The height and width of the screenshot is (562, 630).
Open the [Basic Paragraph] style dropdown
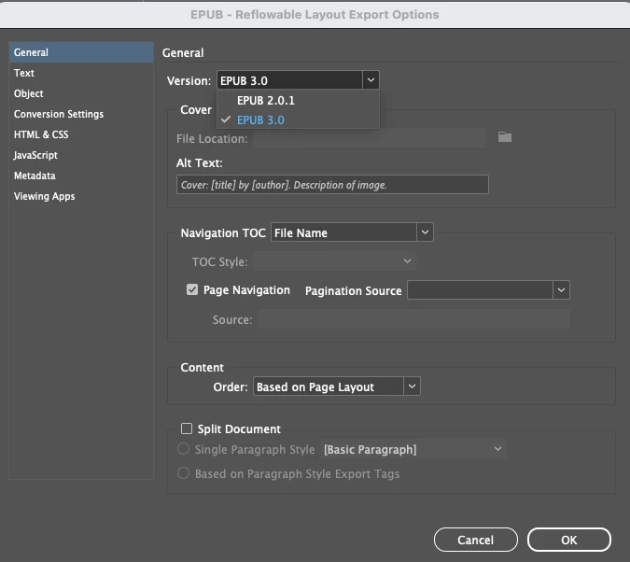pos(413,449)
